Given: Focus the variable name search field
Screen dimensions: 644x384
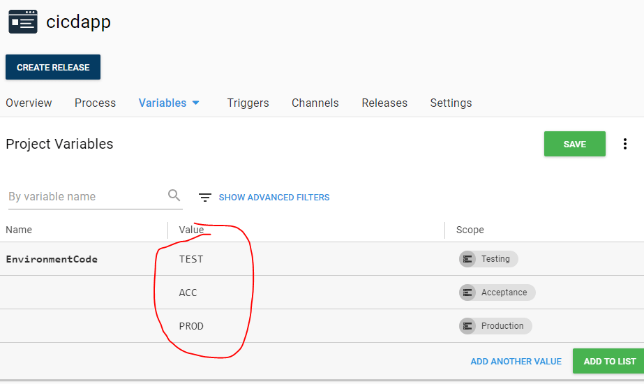Looking at the screenshot, I should 84,197.
